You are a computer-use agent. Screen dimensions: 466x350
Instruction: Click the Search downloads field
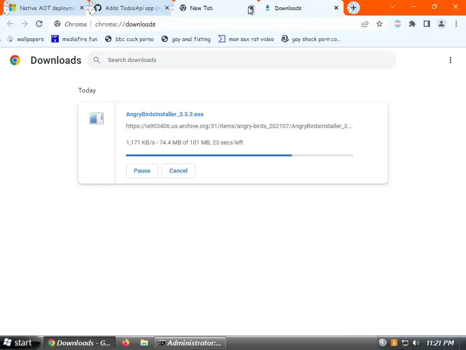(241, 60)
